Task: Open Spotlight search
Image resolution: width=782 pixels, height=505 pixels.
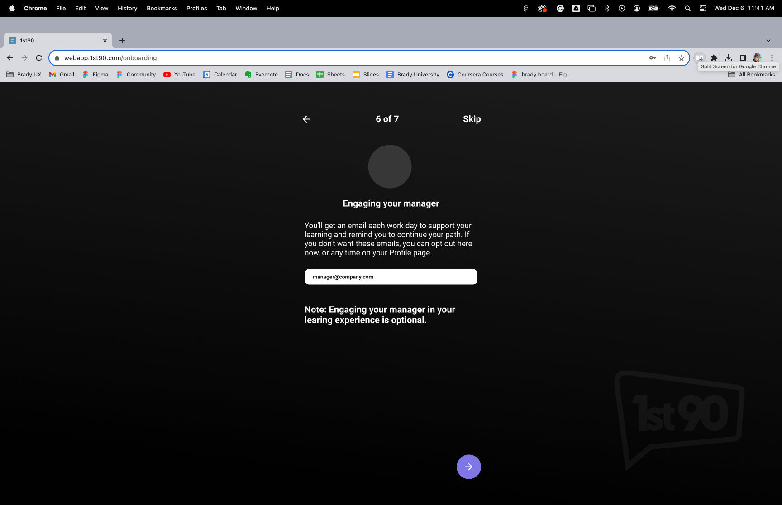Action: point(687,8)
